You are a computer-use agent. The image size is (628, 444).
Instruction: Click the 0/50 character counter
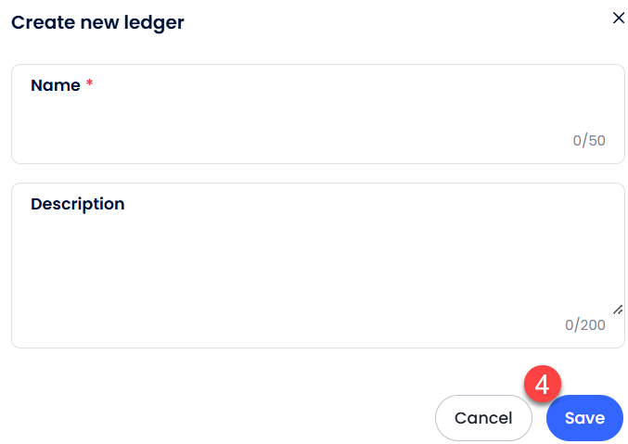tap(589, 141)
